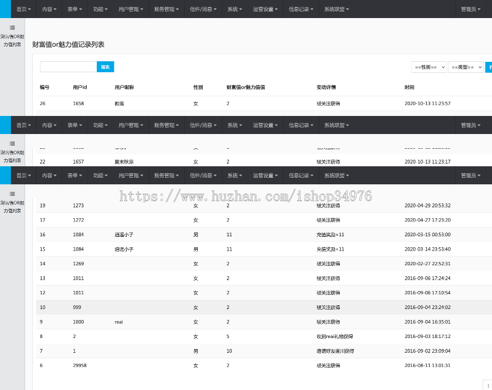Click the blue 搜索 search button
Image resolution: width=492 pixels, height=390 pixels.
(x=106, y=67)
